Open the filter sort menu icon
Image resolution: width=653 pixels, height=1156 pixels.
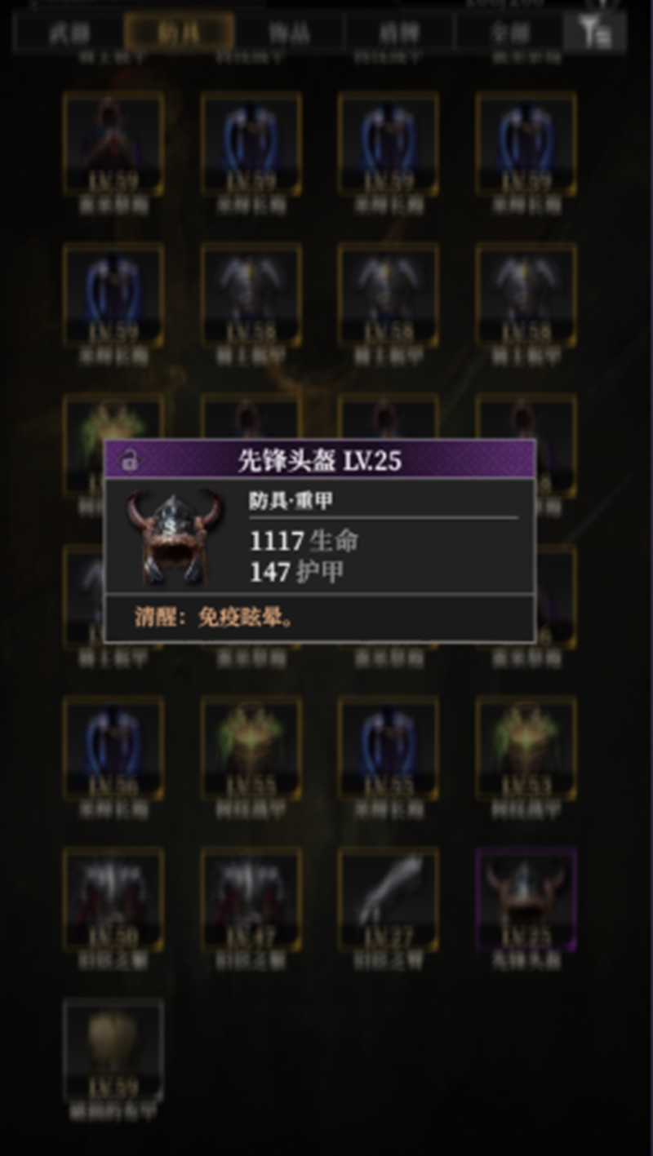tap(596, 33)
